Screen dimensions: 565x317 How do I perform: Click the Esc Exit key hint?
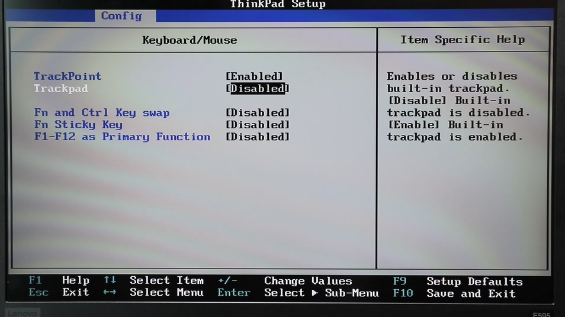(59, 292)
